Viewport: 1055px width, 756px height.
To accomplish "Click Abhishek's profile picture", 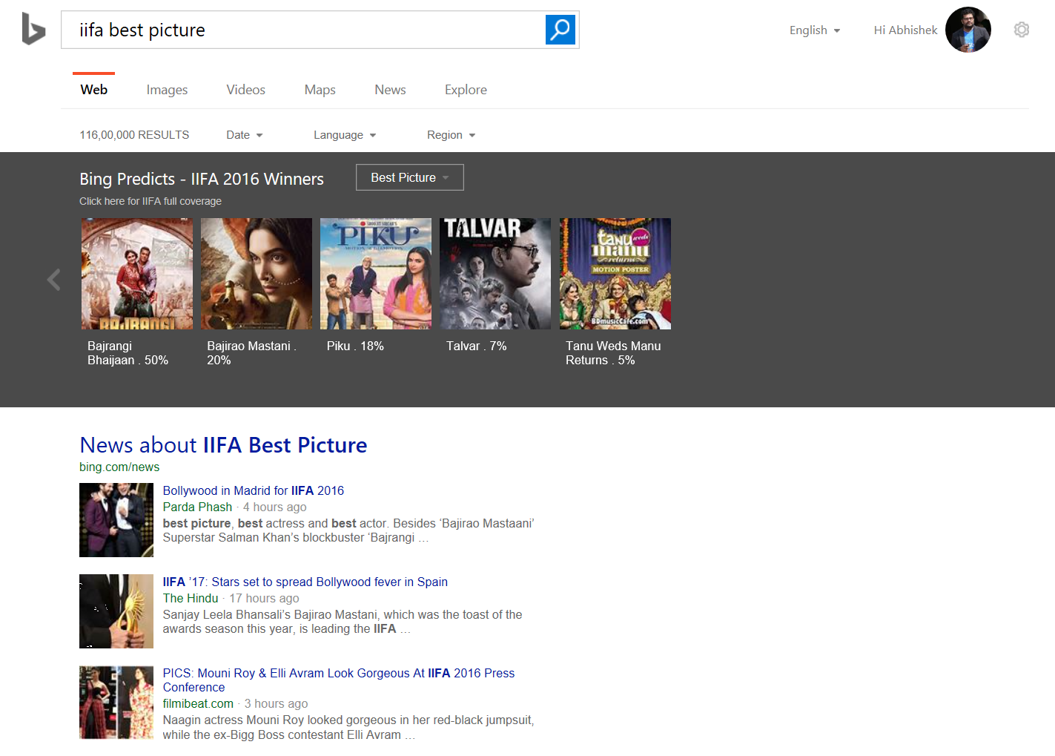I will [968, 29].
